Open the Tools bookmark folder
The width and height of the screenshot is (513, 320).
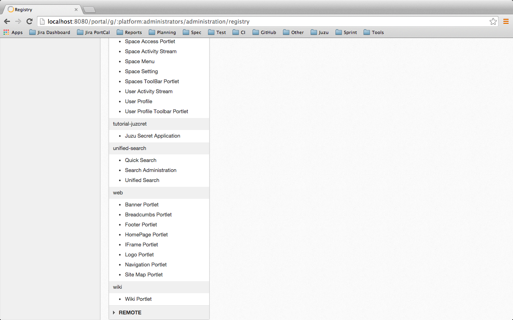tap(374, 32)
